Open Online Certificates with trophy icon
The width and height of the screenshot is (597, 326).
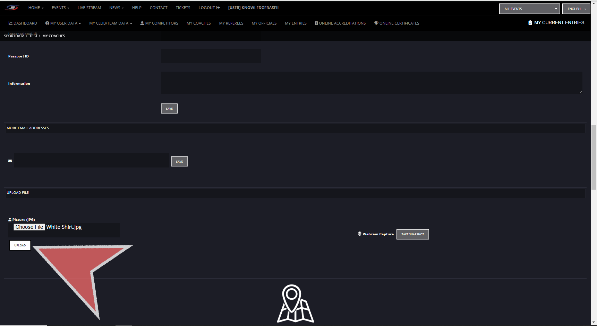(x=396, y=23)
